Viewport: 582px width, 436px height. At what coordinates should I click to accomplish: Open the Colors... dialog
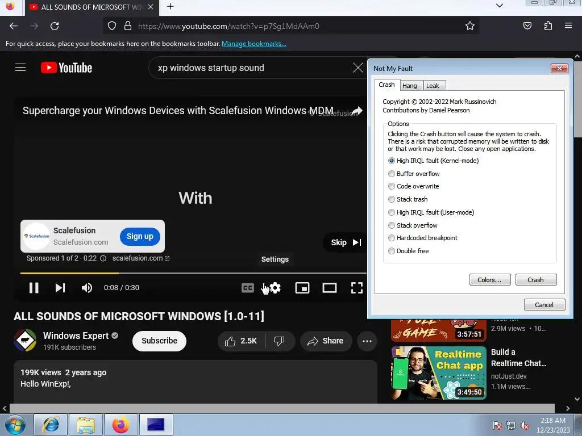(489, 280)
